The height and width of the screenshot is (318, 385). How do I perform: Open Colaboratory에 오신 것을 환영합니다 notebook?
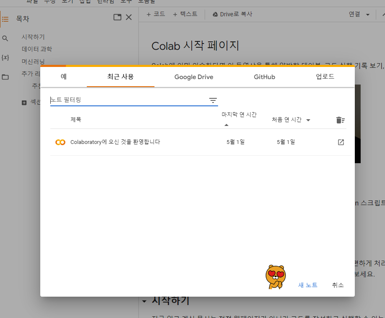pos(115,142)
